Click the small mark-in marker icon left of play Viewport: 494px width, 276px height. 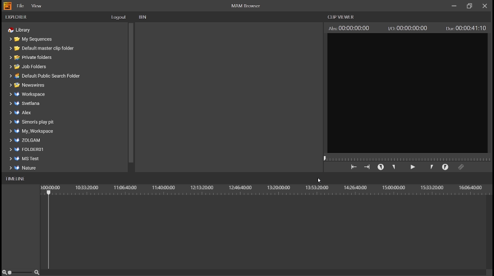click(x=394, y=167)
